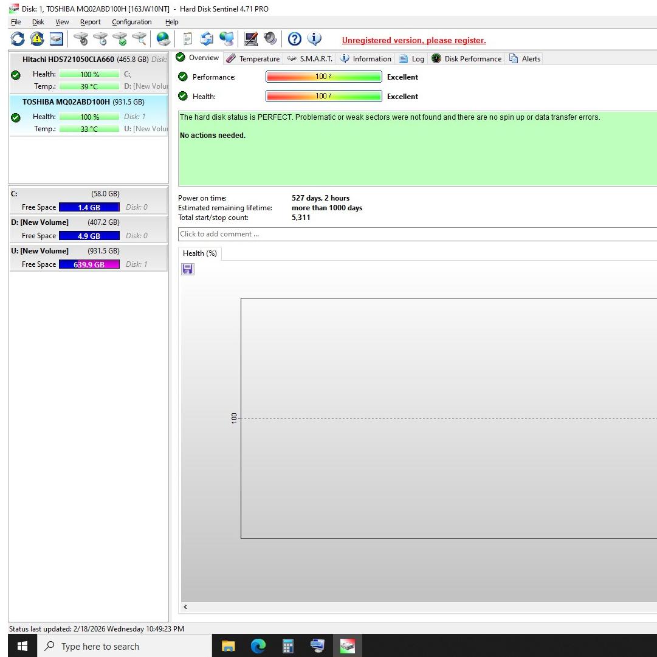Click the Refresh disk status toolbar icon
The width and height of the screenshot is (657, 657).
[18, 39]
